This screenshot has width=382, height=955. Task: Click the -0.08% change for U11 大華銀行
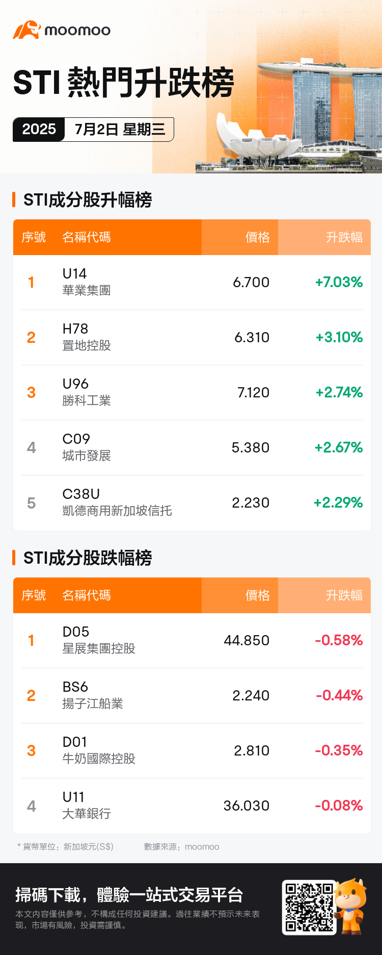[339, 806]
